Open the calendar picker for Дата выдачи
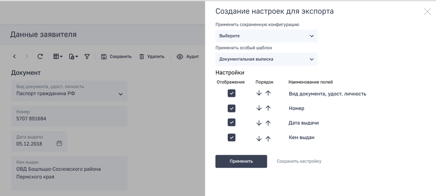This screenshot has height=196, width=436. [59, 143]
